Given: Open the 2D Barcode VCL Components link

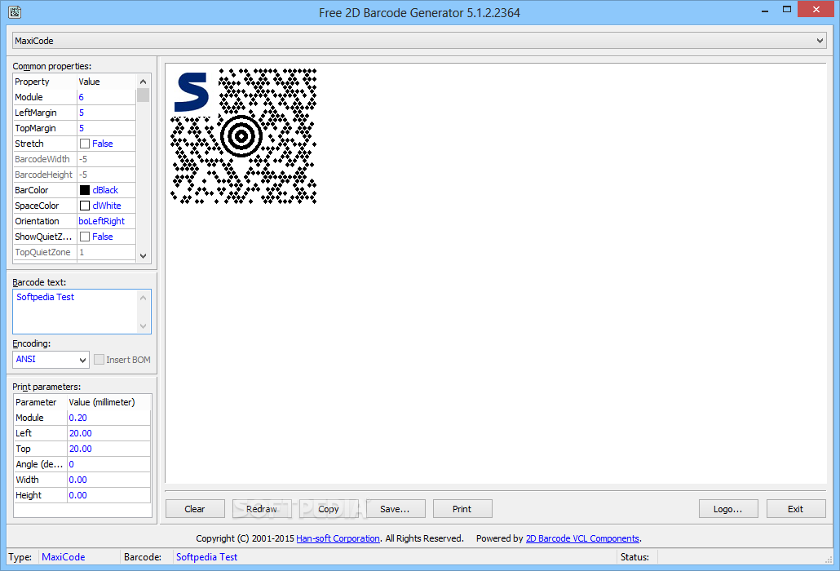Looking at the screenshot, I should (x=582, y=538).
